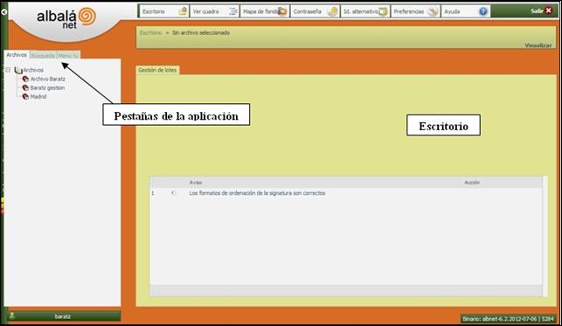The image size is (562, 326).
Task: Click 'Sin archivo seleccionado' breadcrumb text
Action: [x=201, y=32]
